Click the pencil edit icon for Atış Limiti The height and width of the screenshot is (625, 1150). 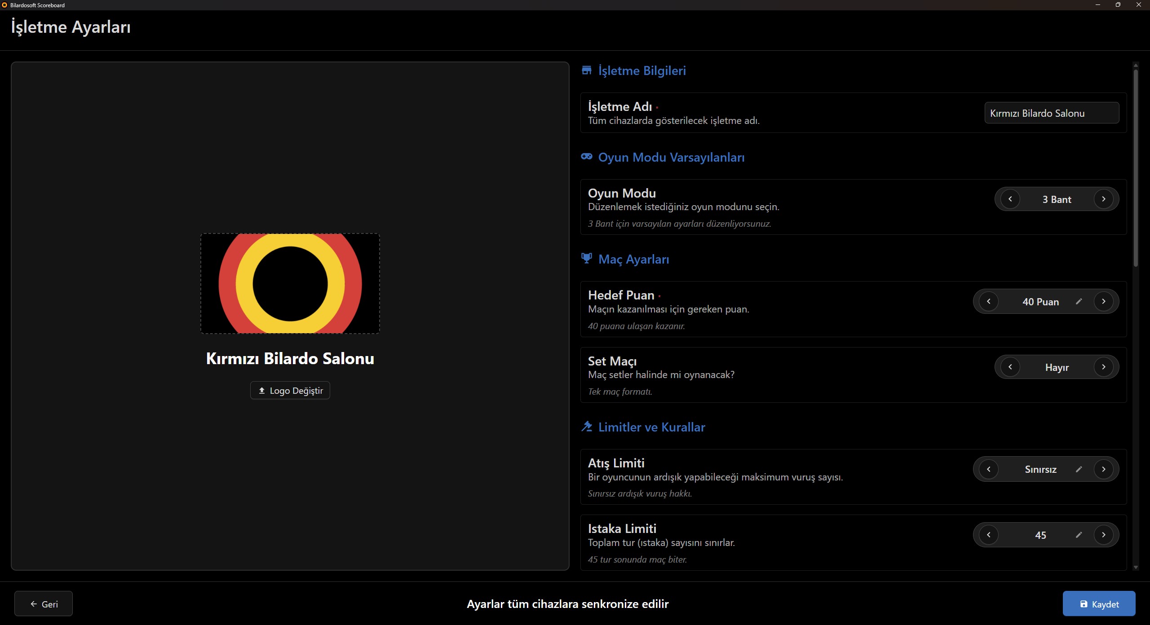[x=1079, y=469]
